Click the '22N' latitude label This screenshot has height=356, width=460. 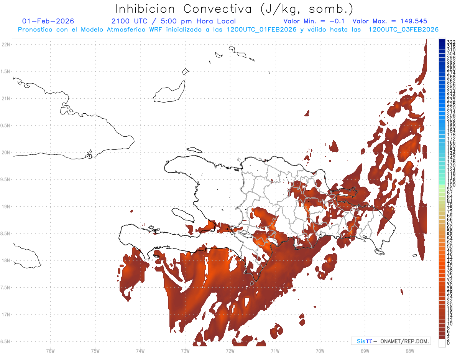coord(5,44)
